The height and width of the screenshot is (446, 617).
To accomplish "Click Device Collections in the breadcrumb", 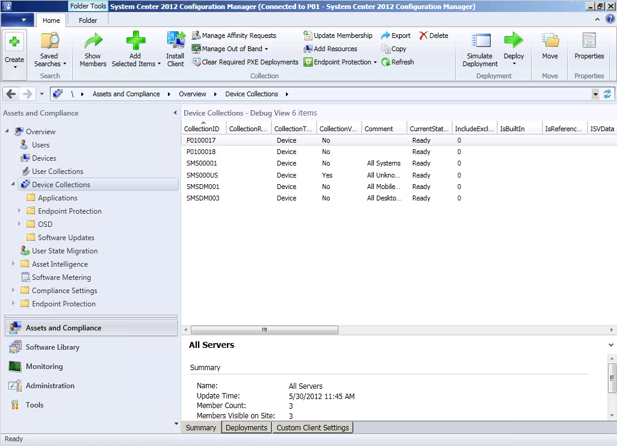I will [x=252, y=94].
